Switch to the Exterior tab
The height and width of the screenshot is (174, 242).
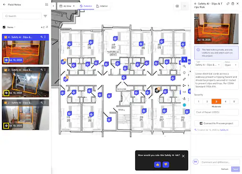(86, 6)
